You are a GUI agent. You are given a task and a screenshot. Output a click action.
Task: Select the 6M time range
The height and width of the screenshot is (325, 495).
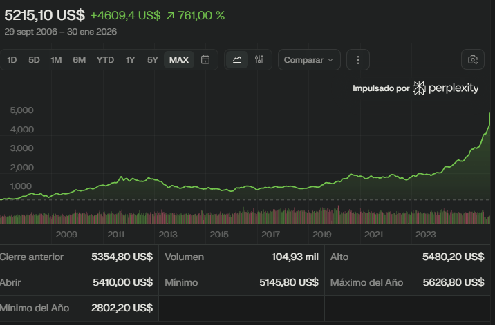[x=80, y=60]
